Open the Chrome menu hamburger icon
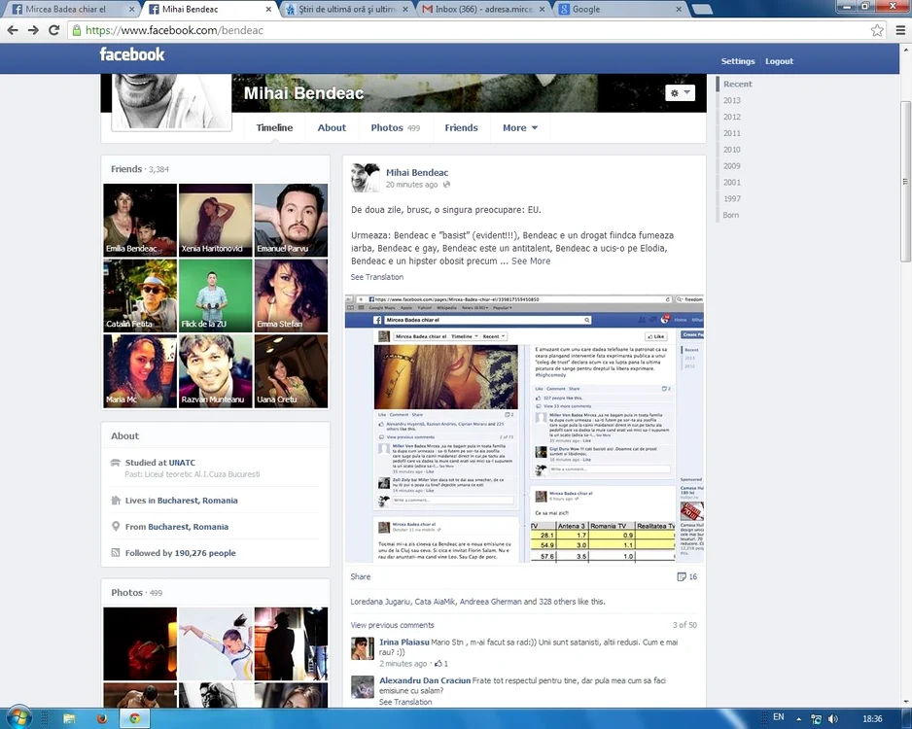This screenshot has height=729, width=912. click(x=900, y=30)
